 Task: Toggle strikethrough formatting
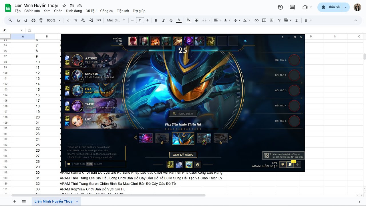click(x=171, y=20)
